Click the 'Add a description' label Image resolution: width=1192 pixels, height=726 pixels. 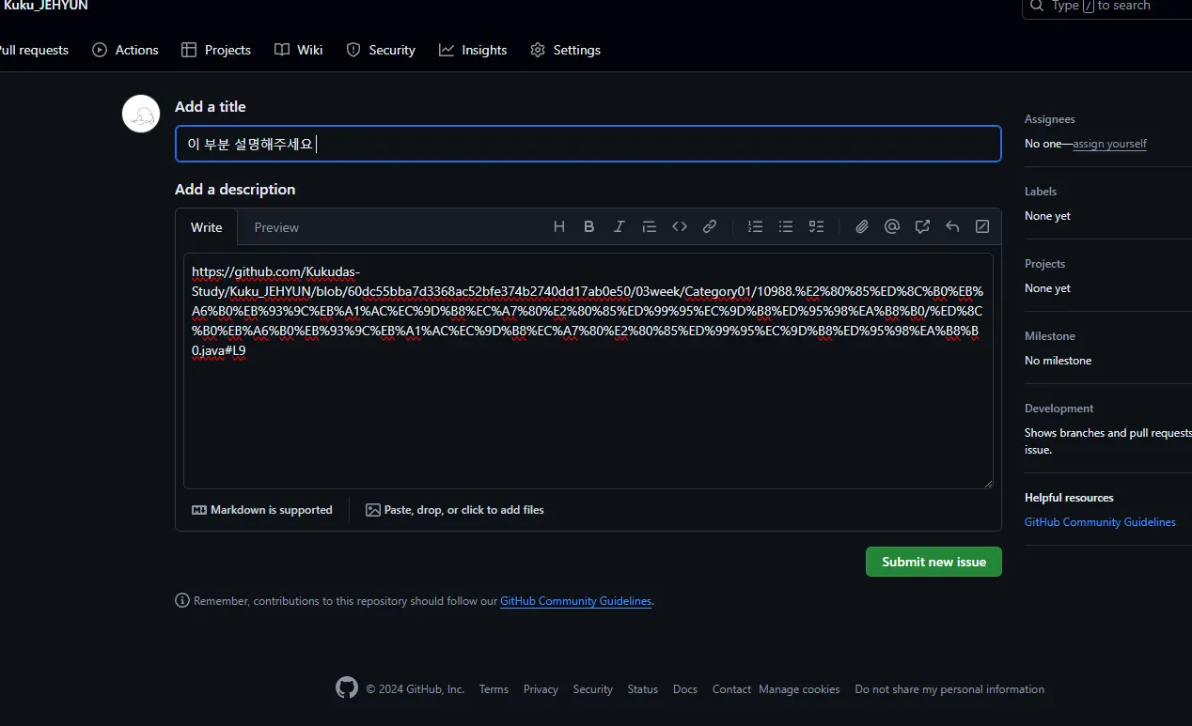coord(235,189)
